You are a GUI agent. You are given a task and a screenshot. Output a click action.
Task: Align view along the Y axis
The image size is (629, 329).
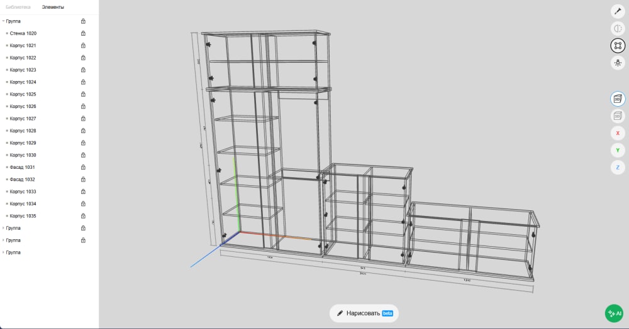(x=618, y=151)
